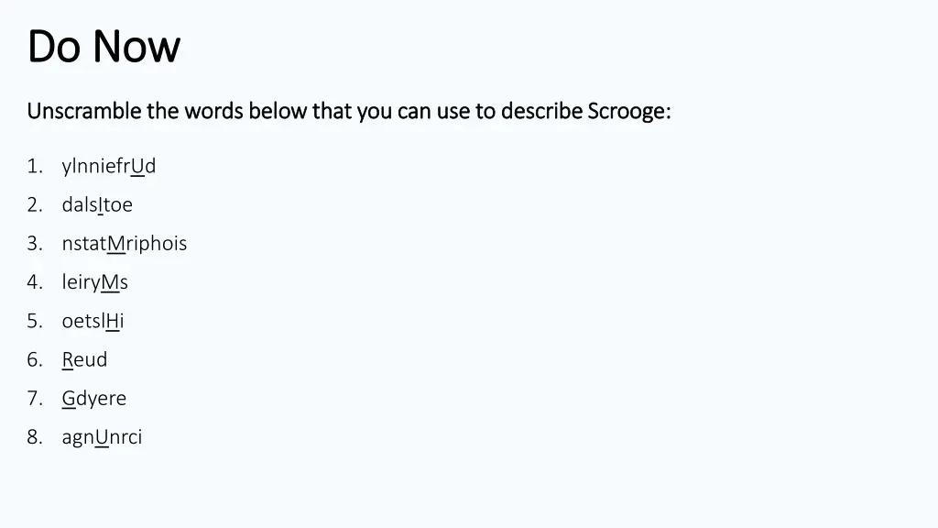Viewport: 938px width, 528px height.
Task: Click list number 1
Action: 35,166
